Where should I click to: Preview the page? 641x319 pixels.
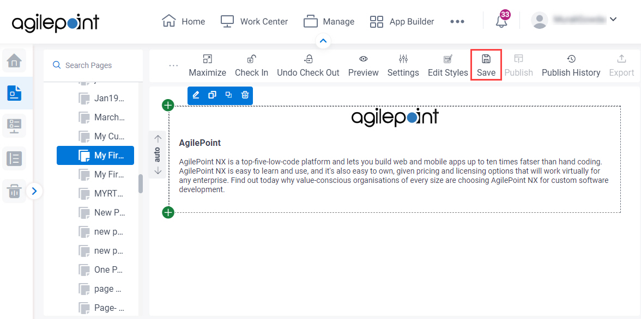point(364,66)
